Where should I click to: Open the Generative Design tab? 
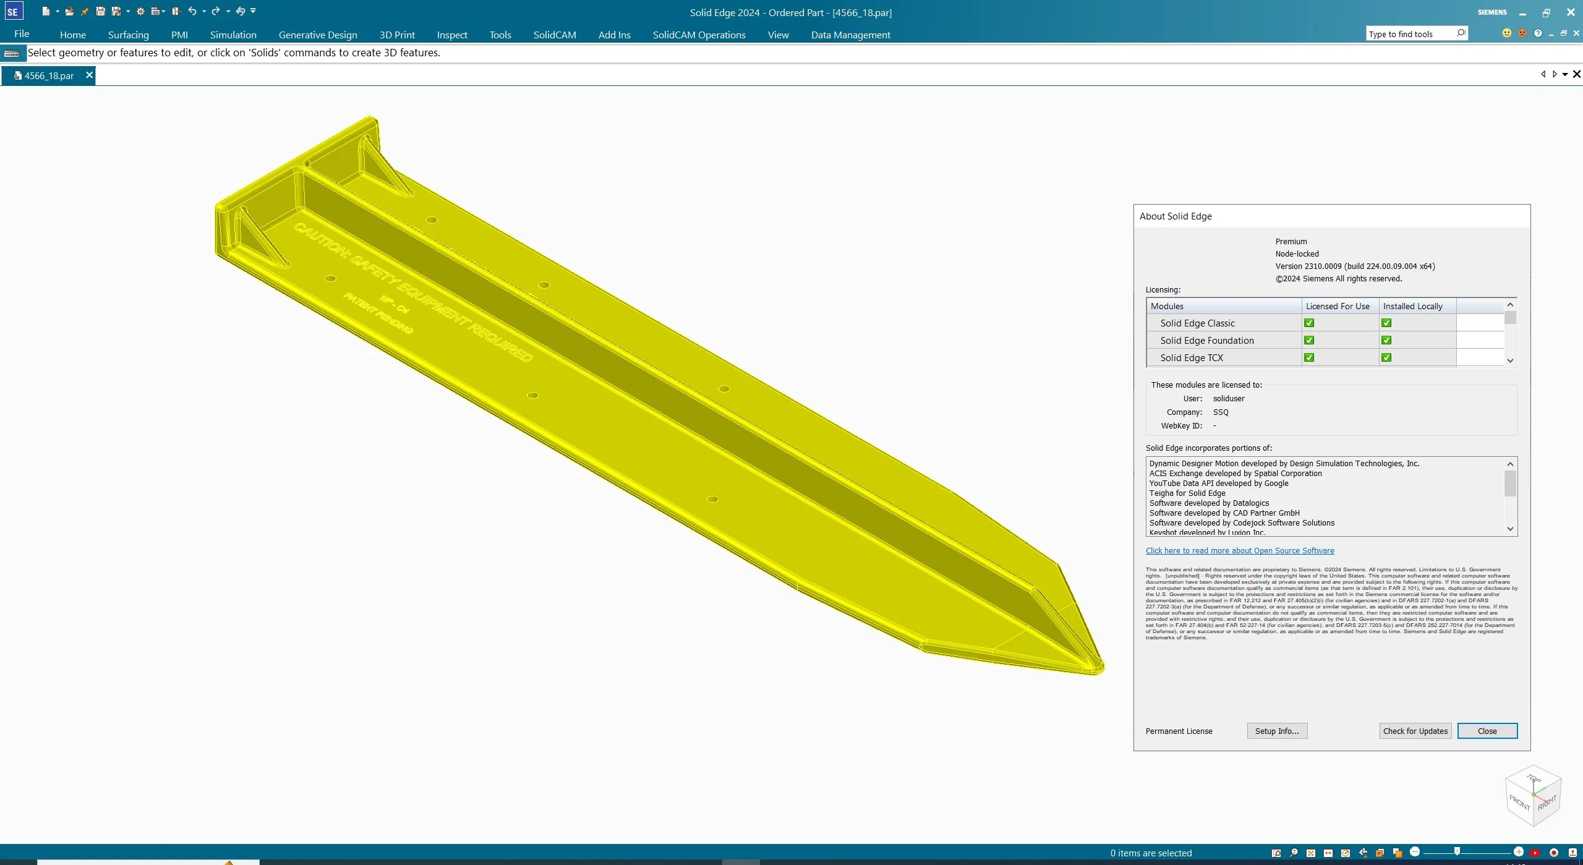(x=318, y=35)
